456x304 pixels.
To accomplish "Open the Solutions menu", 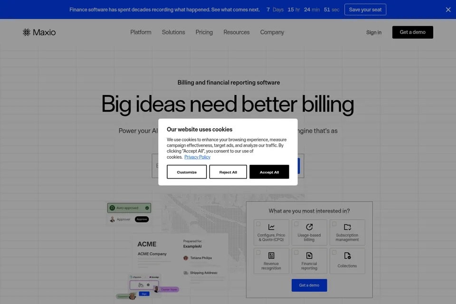I will [173, 32].
